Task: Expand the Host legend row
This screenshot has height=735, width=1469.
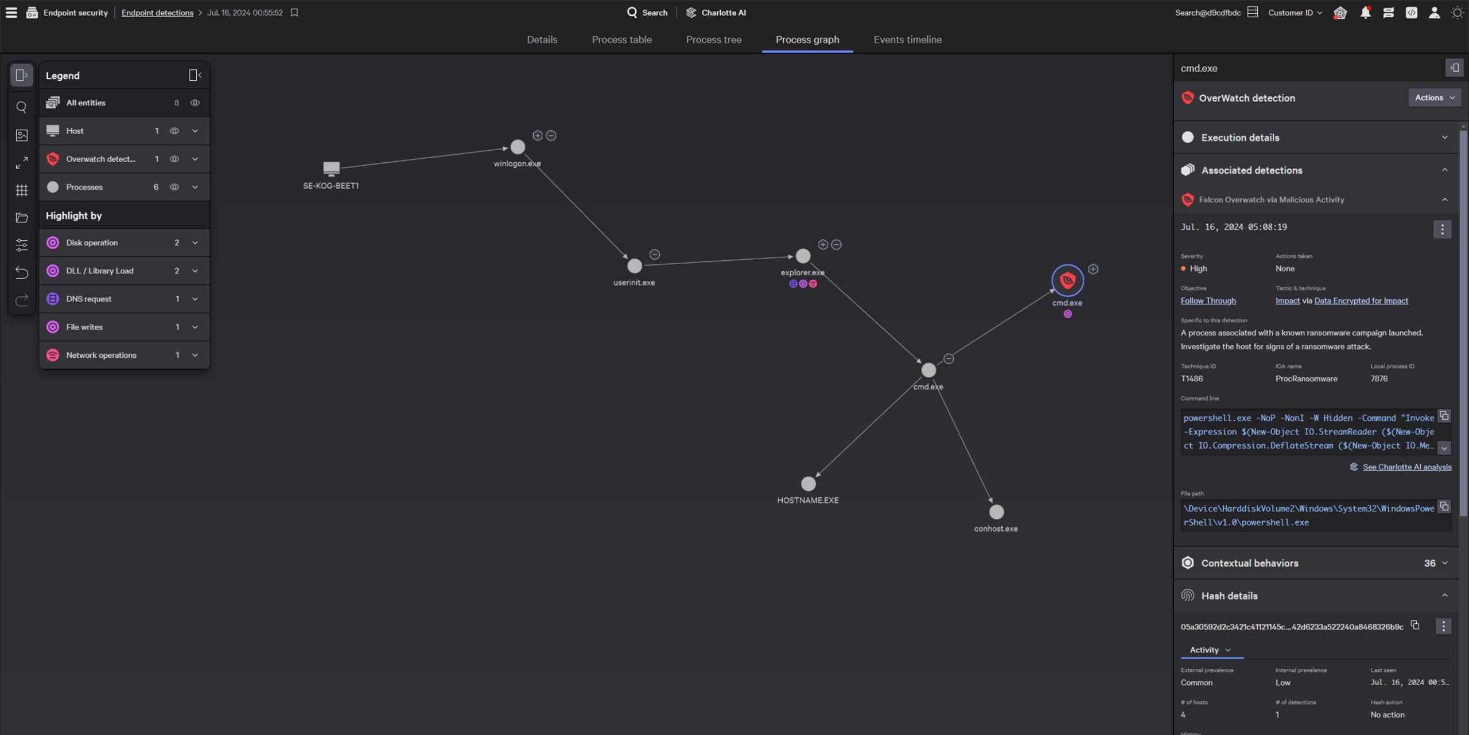Action: tap(195, 131)
